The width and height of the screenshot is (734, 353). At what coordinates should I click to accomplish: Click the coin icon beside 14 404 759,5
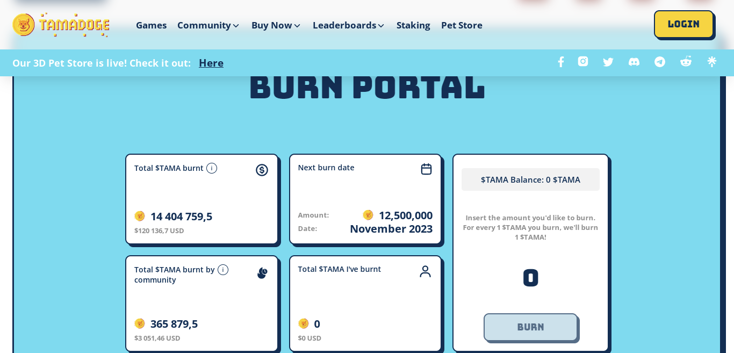pos(140,216)
